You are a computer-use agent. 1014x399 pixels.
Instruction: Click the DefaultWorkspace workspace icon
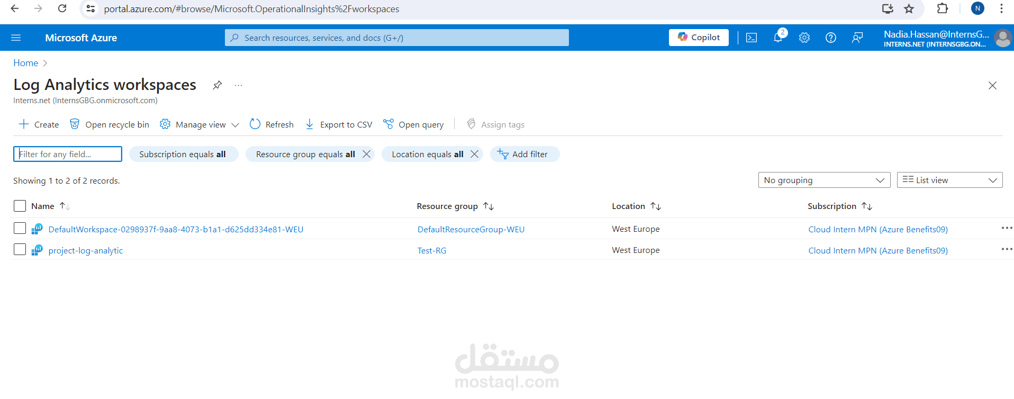pos(37,229)
